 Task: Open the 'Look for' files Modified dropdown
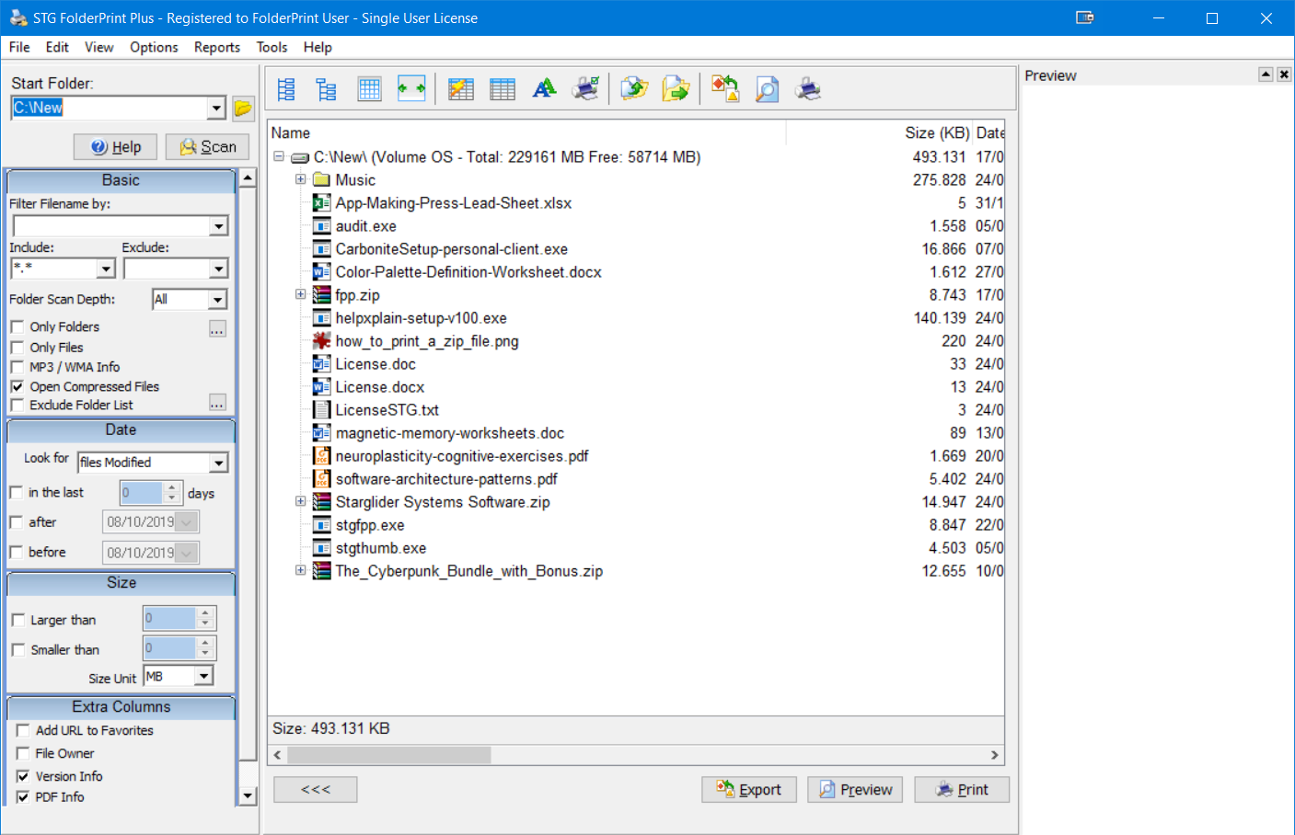coord(218,463)
